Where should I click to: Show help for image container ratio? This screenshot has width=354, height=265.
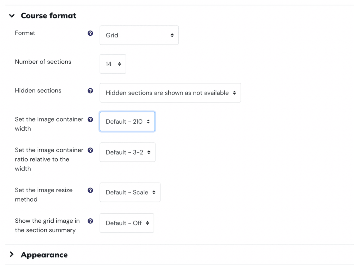[90, 150]
